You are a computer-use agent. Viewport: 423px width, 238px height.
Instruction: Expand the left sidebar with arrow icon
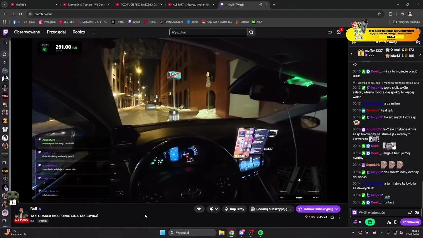coord(5,43)
